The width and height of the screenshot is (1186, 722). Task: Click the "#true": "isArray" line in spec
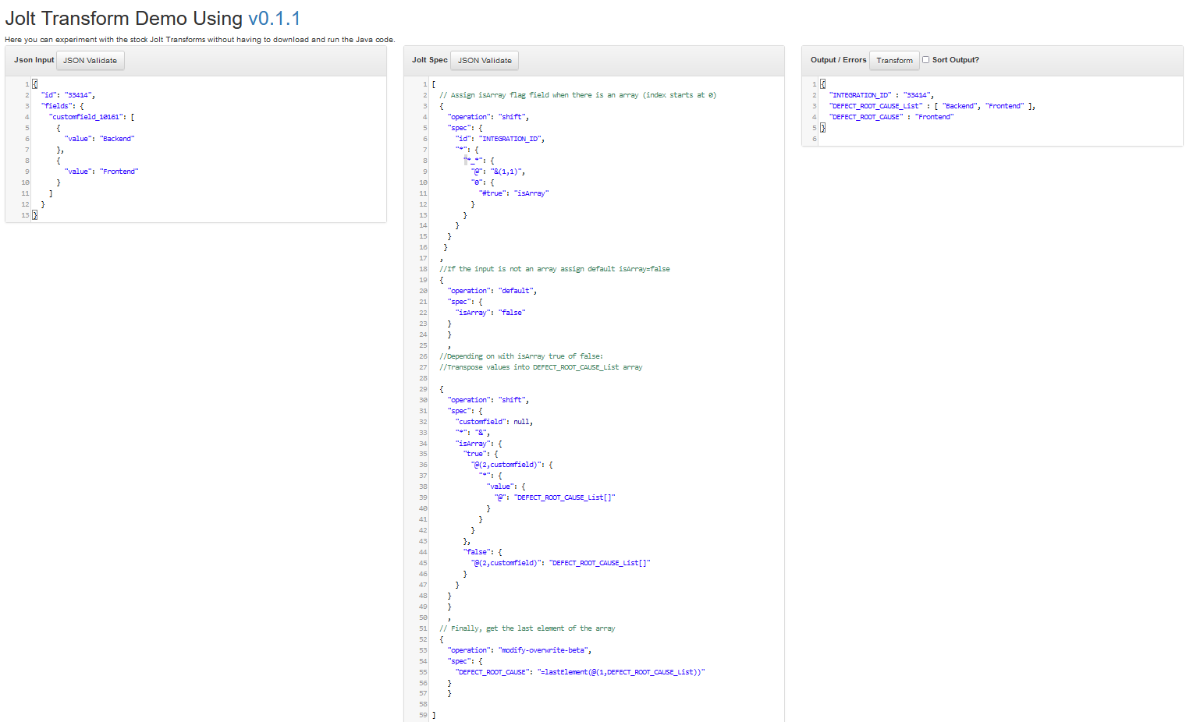click(513, 193)
